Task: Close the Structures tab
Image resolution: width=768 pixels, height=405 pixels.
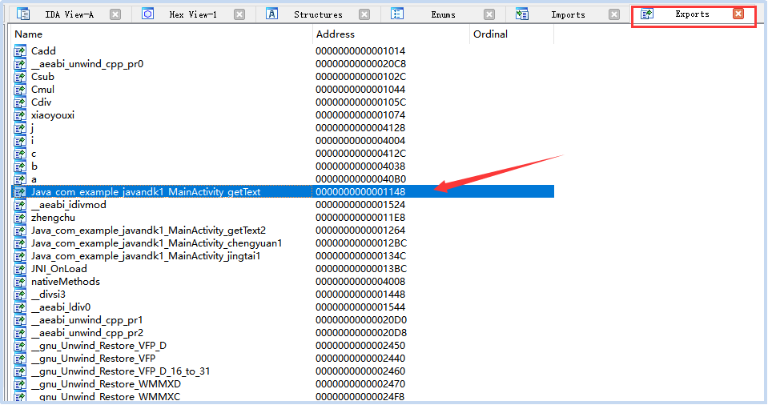Action: pyautogui.click(x=364, y=14)
